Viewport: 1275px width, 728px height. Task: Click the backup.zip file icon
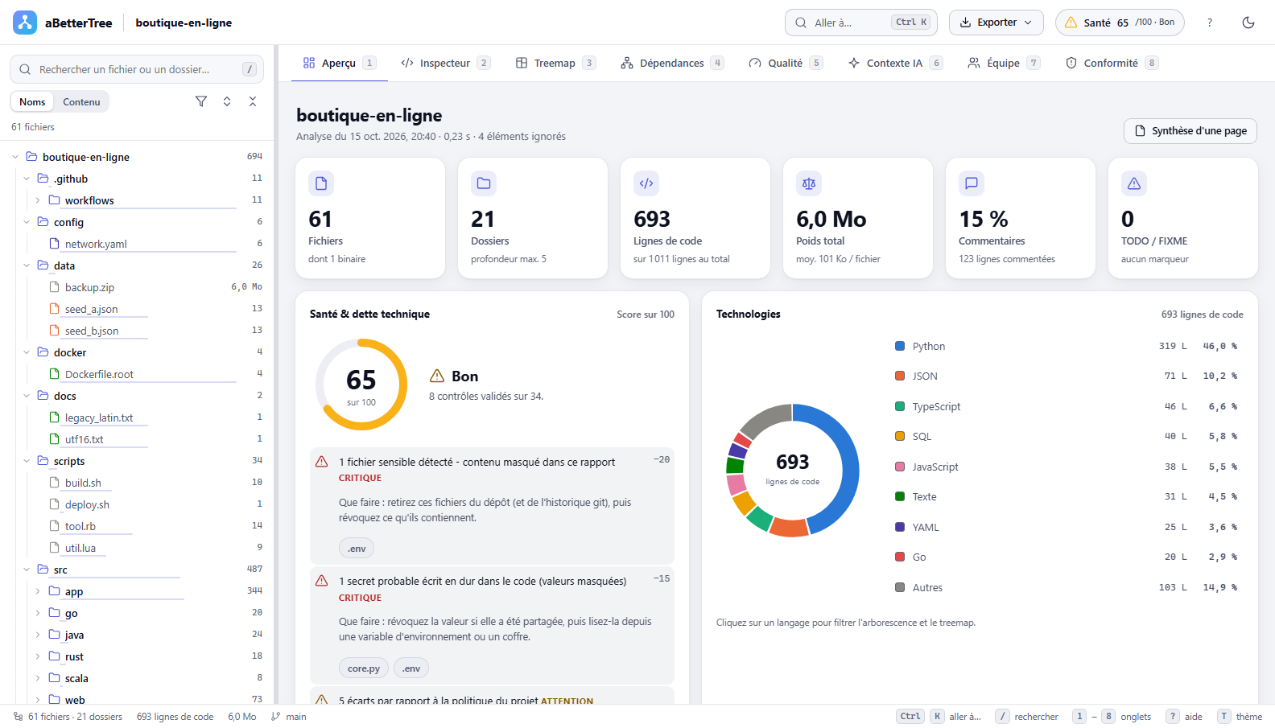click(x=55, y=287)
